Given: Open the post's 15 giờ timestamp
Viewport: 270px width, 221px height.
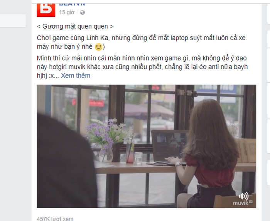Looking at the screenshot, I should [x=67, y=12].
